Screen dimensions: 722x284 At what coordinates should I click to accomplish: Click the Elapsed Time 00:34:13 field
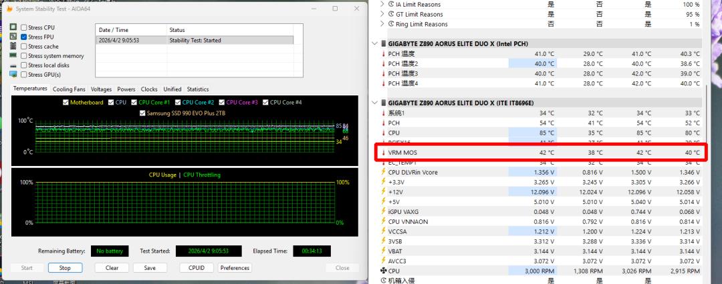312,251
